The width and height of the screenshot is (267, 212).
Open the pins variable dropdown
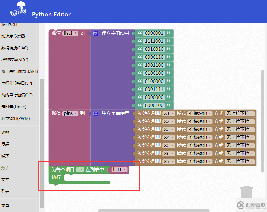click(x=70, y=113)
